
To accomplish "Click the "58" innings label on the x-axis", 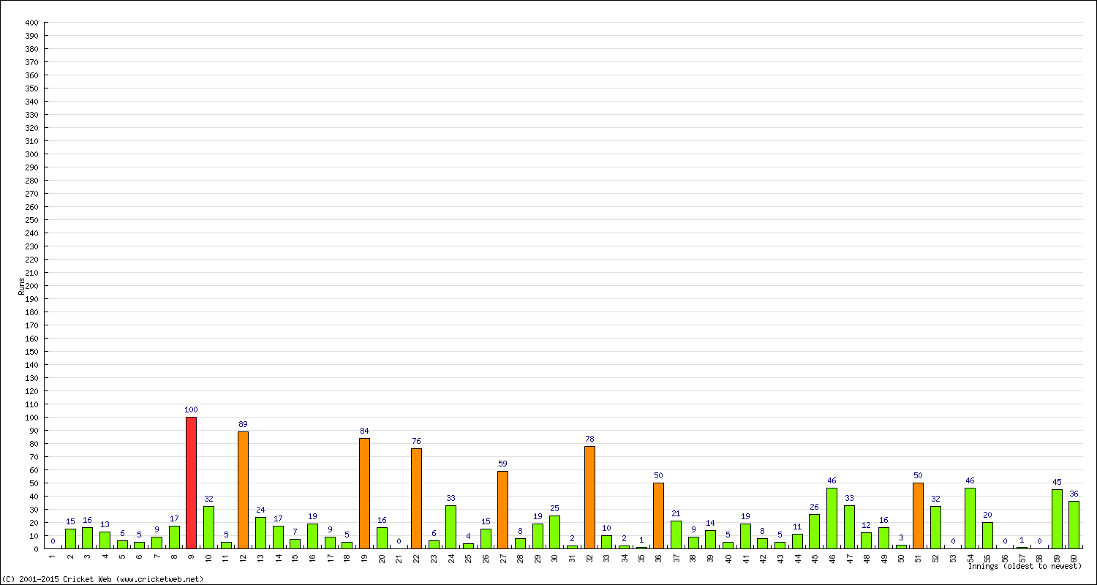I will pos(1039,558).
